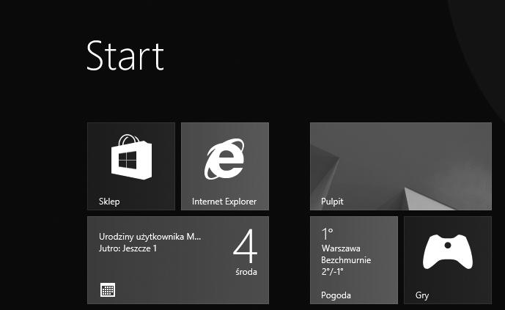The width and height of the screenshot is (505, 310).
Task: Open the Sklep store bag icon
Action: [x=131, y=157]
